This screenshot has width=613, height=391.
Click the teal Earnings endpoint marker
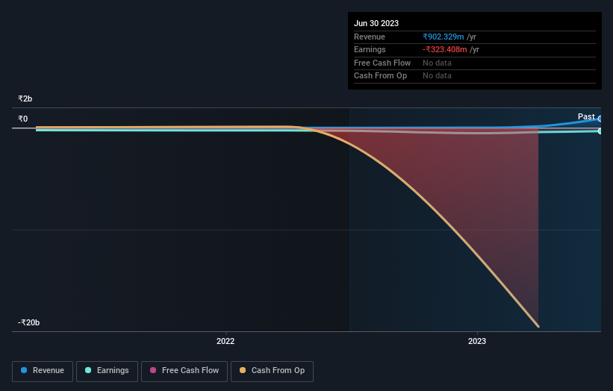pos(600,131)
